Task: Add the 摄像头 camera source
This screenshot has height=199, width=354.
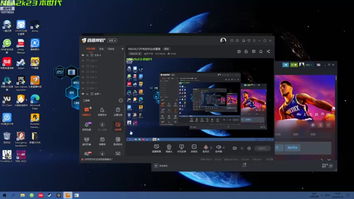Action: pyautogui.click(x=169, y=149)
